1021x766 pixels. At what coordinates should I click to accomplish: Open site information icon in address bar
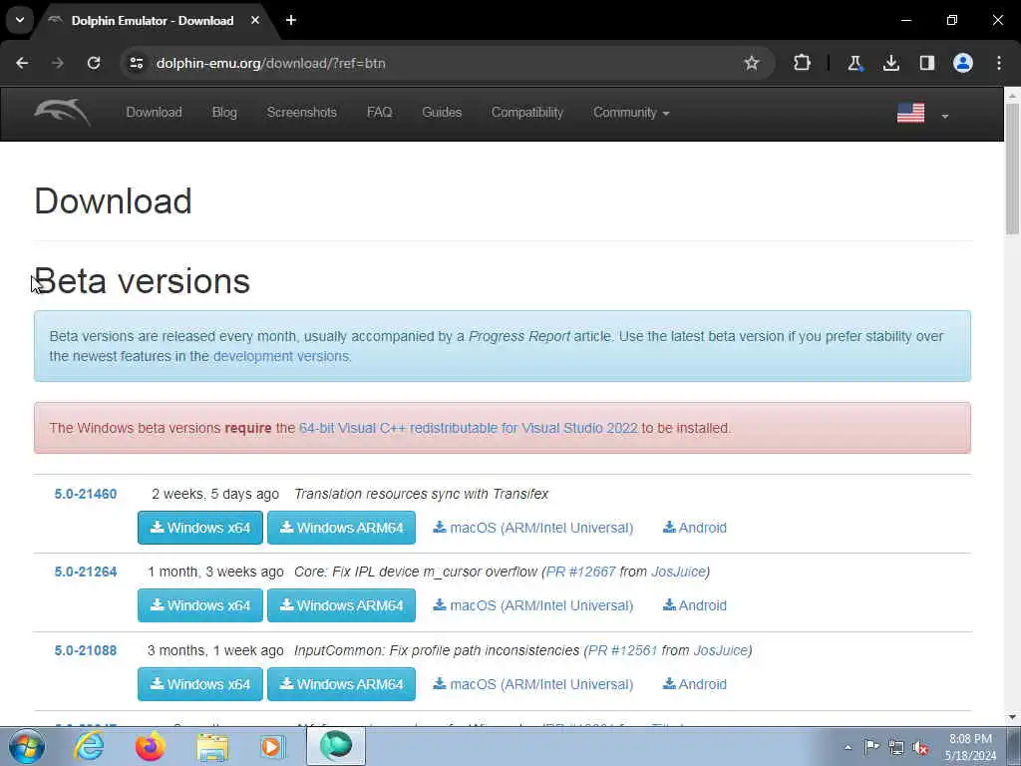[136, 63]
